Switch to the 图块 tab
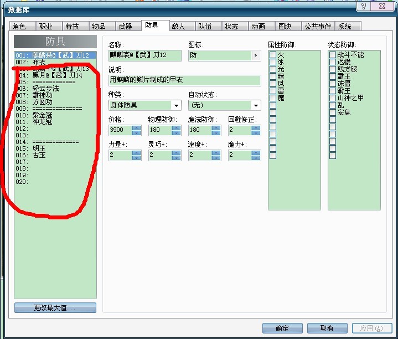This screenshot has width=398, height=339. coord(288,26)
